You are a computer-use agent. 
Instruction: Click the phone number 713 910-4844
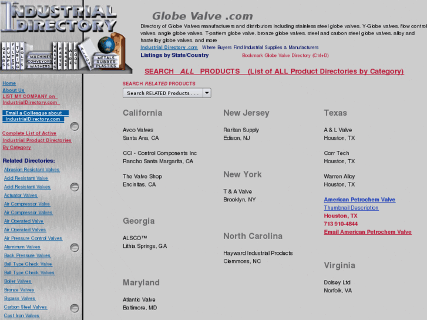point(341,224)
